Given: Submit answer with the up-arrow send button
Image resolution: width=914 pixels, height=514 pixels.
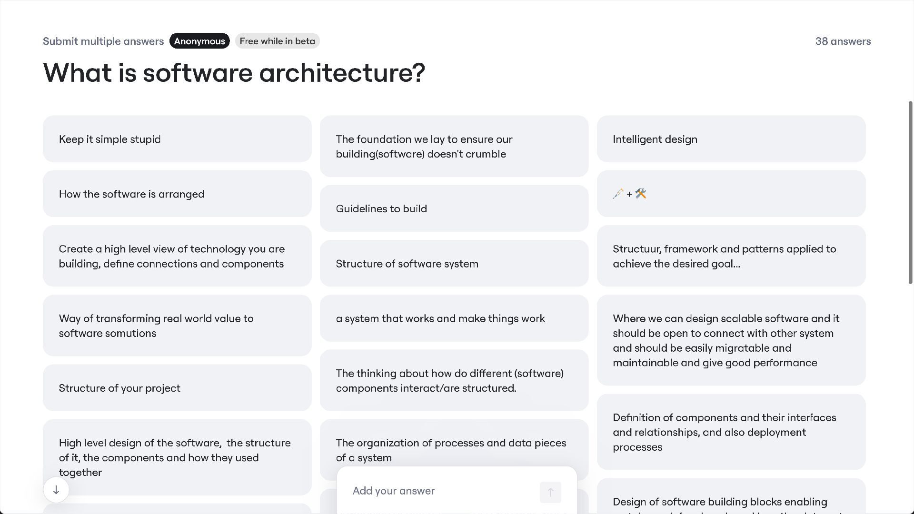Looking at the screenshot, I should pyautogui.click(x=550, y=492).
